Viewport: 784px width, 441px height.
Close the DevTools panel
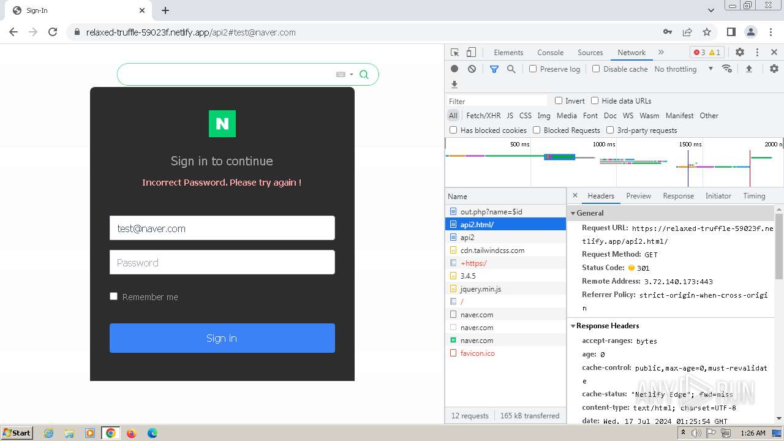(x=774, y=52)
